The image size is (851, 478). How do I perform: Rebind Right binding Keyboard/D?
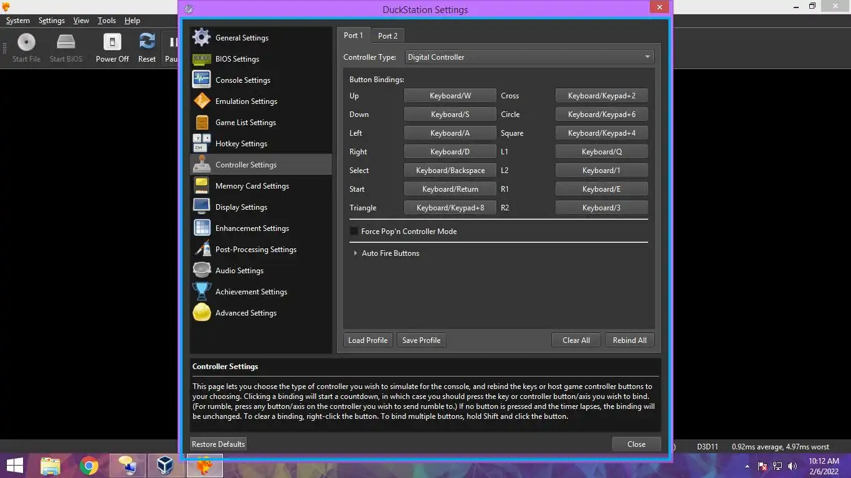(x=450, y=152)
